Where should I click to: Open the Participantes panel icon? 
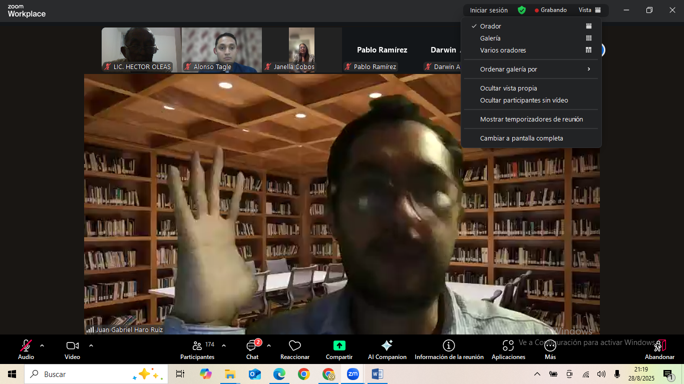(197, 346)
